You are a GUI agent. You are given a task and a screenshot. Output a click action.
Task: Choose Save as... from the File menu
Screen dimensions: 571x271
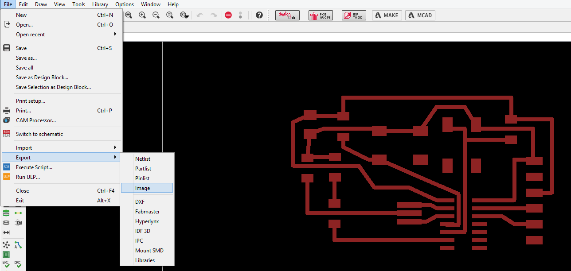pos(61,58)
